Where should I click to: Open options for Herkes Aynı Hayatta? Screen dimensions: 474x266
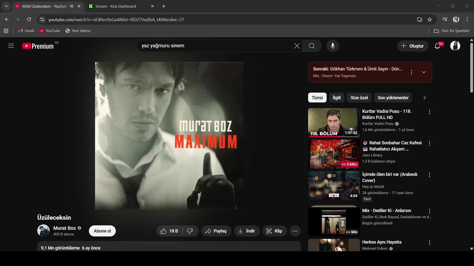coord(430,243)
